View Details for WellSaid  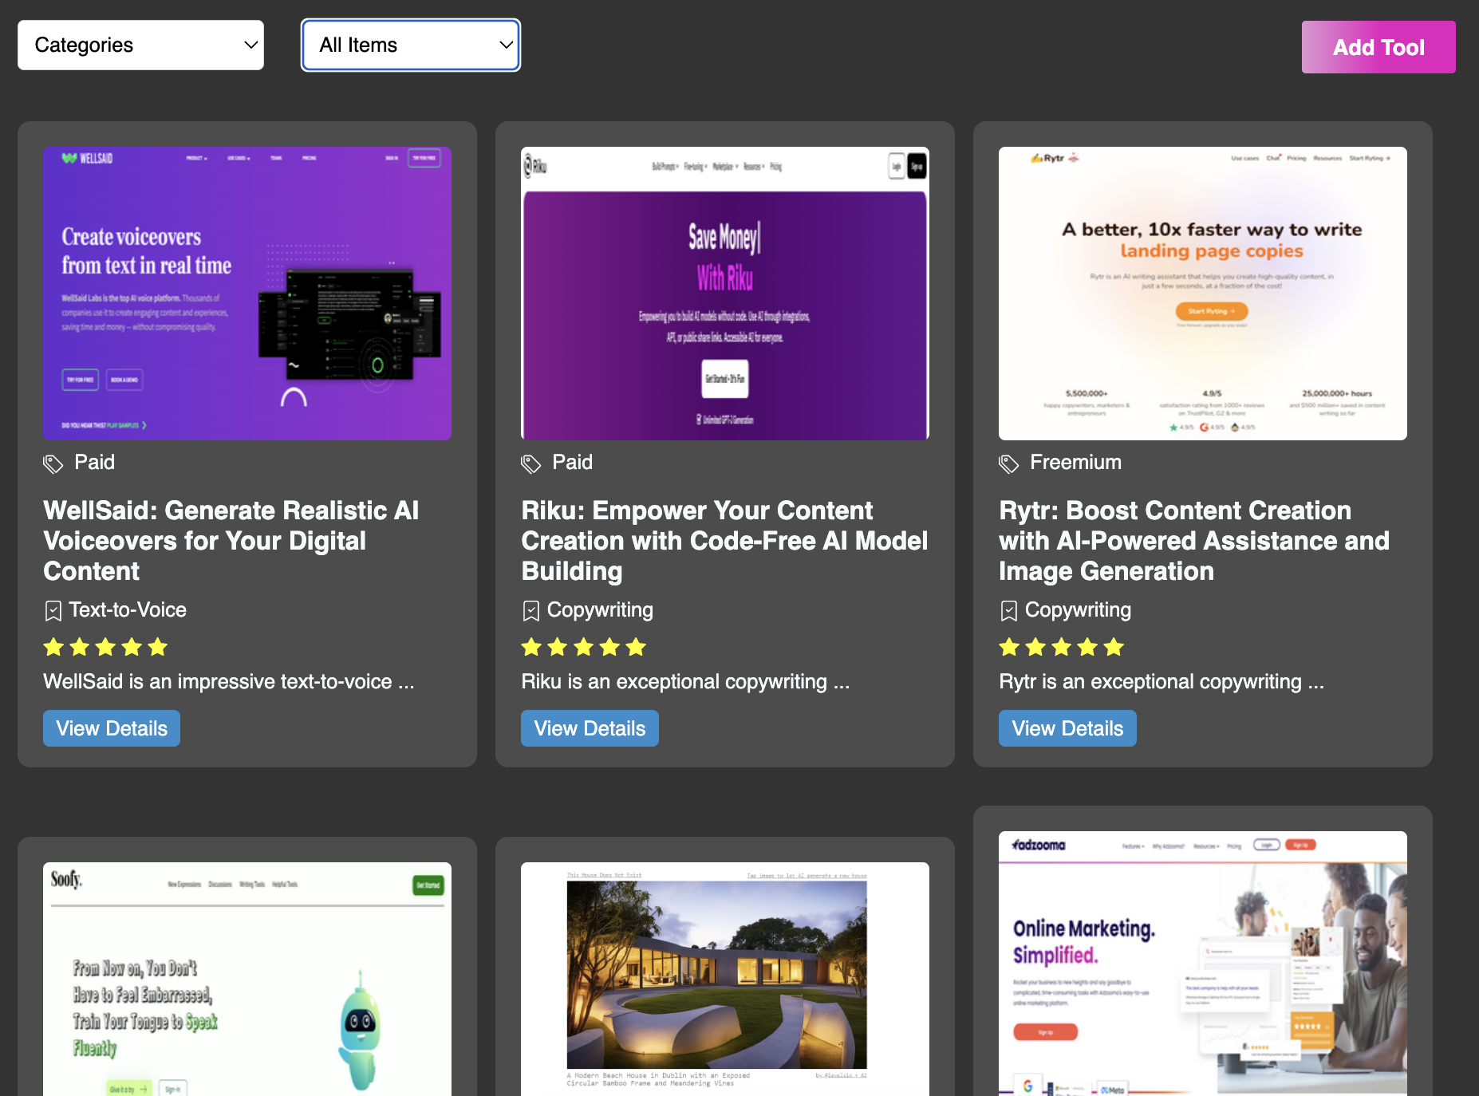pyautogui.click(x=112, y=728)
